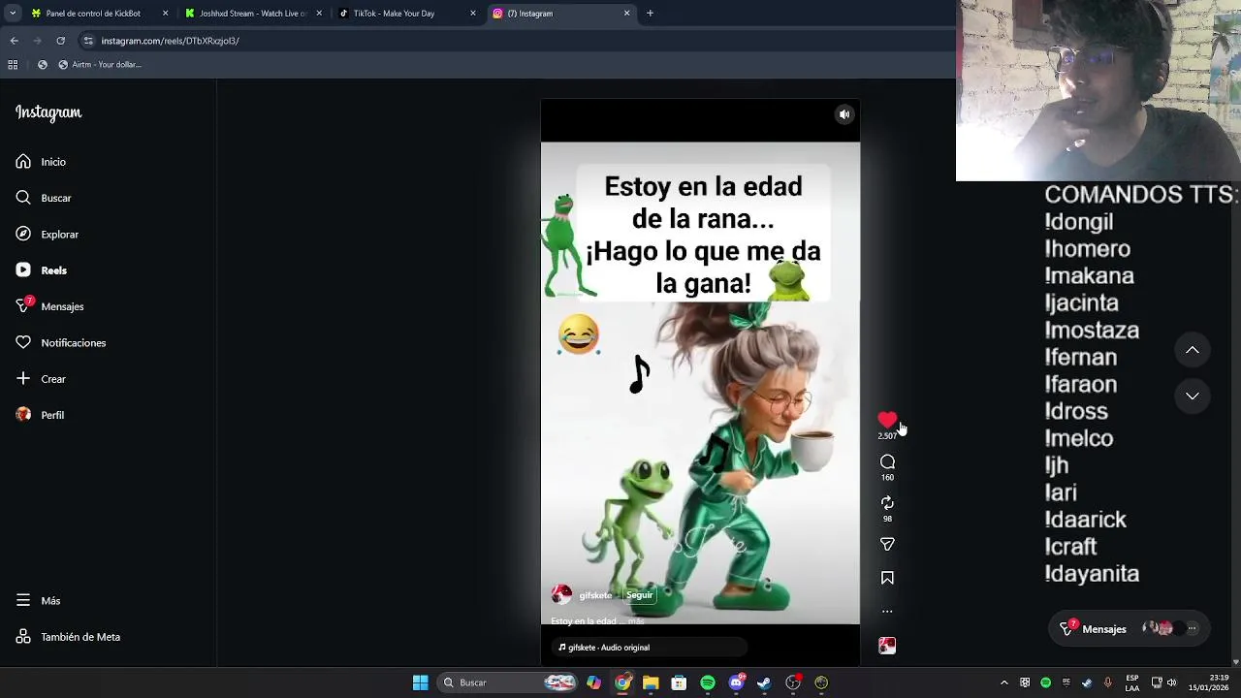Open Copilot from the taskbar
The width and height of the screenshot is (1241, 698).
click(593, 682)
